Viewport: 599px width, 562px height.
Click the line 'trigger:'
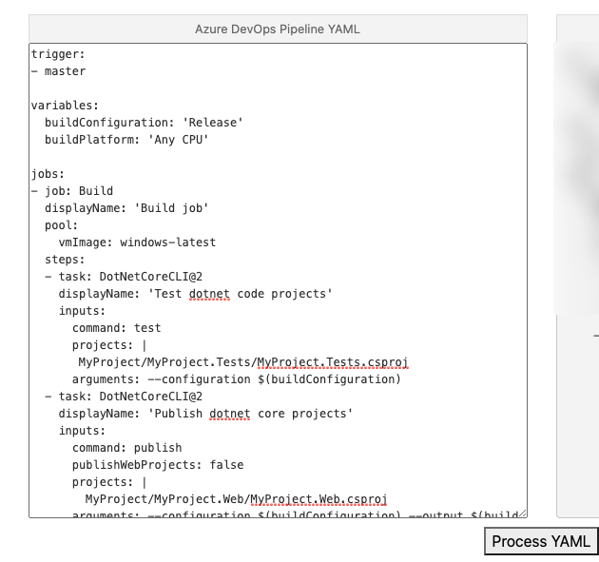click(x=58, y=54)
